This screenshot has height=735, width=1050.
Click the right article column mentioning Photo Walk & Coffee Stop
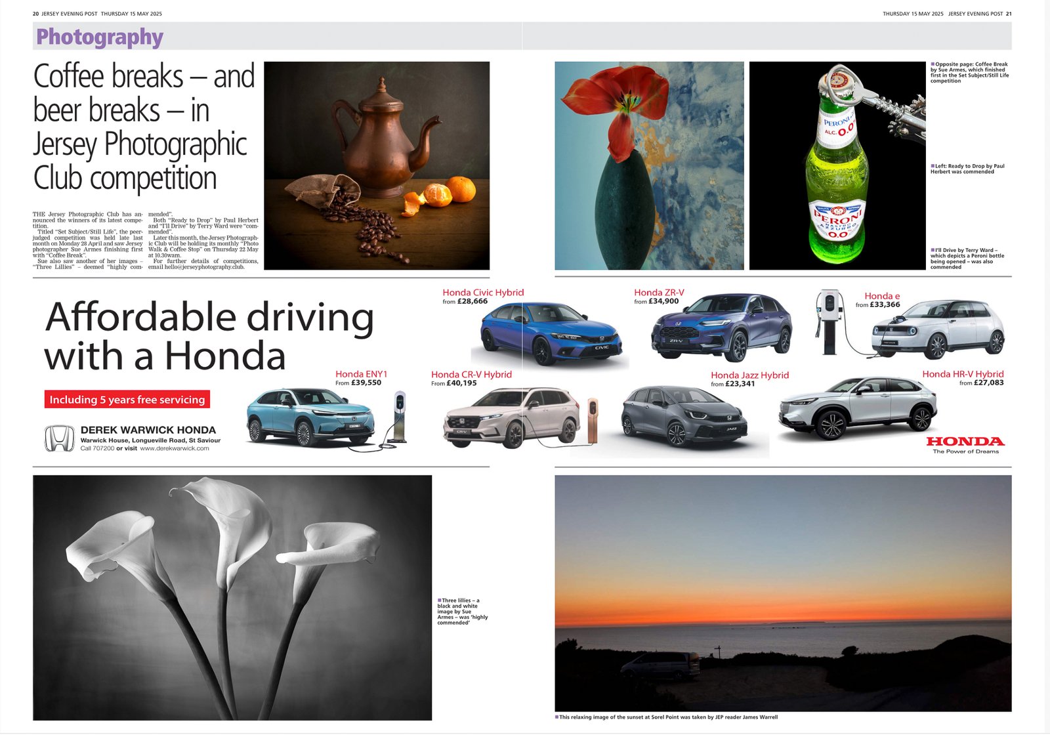coord(203,241)
